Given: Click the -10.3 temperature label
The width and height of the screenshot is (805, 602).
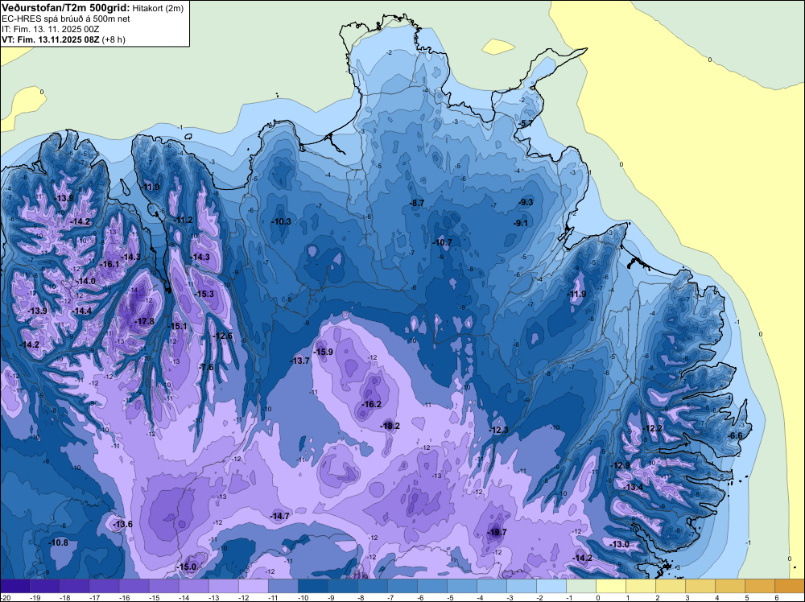Looking at the screenshot, I should [281, 221].
